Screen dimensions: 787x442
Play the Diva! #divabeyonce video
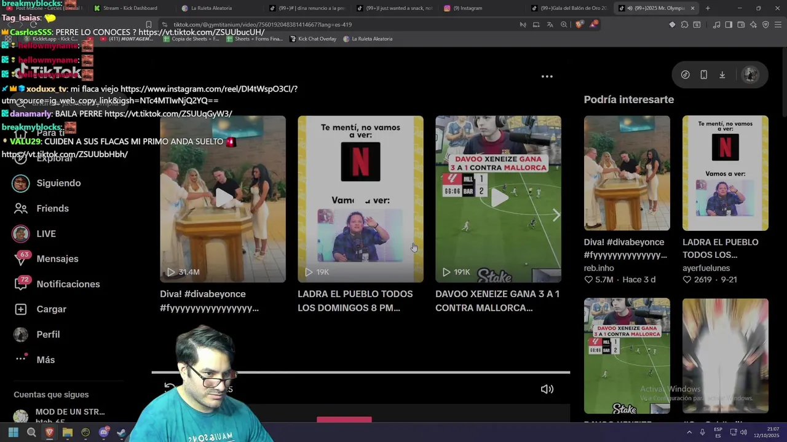tap(223, 199)
